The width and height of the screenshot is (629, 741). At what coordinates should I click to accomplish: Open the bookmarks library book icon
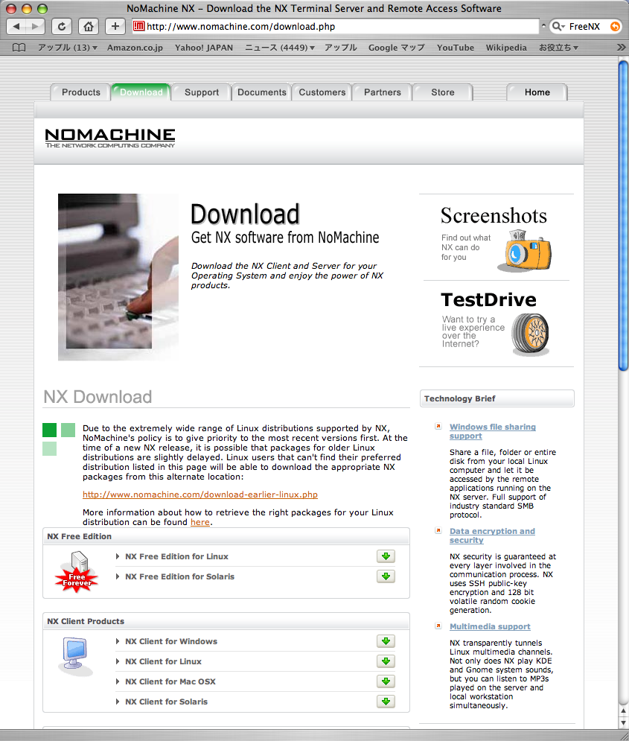pyautogui.click(x=19, y=47)
